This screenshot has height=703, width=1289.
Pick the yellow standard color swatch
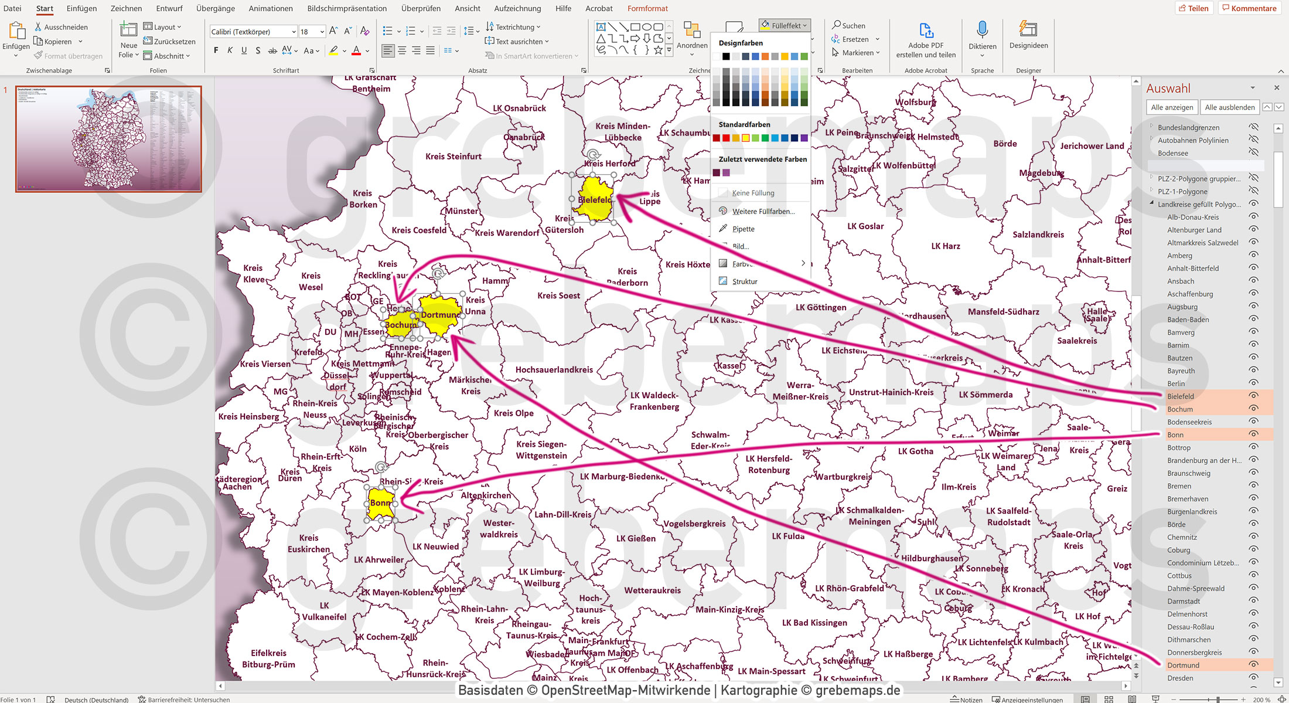tap(745, 138)
